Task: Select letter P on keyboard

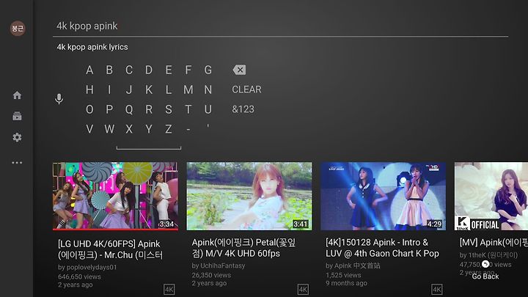Action: click(x=109, y=109)
